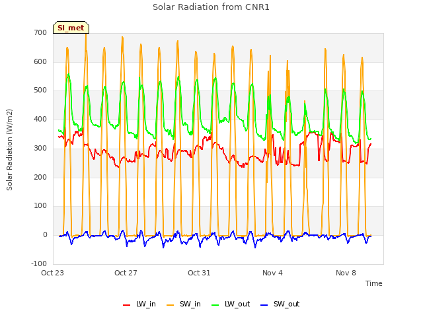
Task: Toggle SW_in series in legend
Action: click(x=184, y=304)
